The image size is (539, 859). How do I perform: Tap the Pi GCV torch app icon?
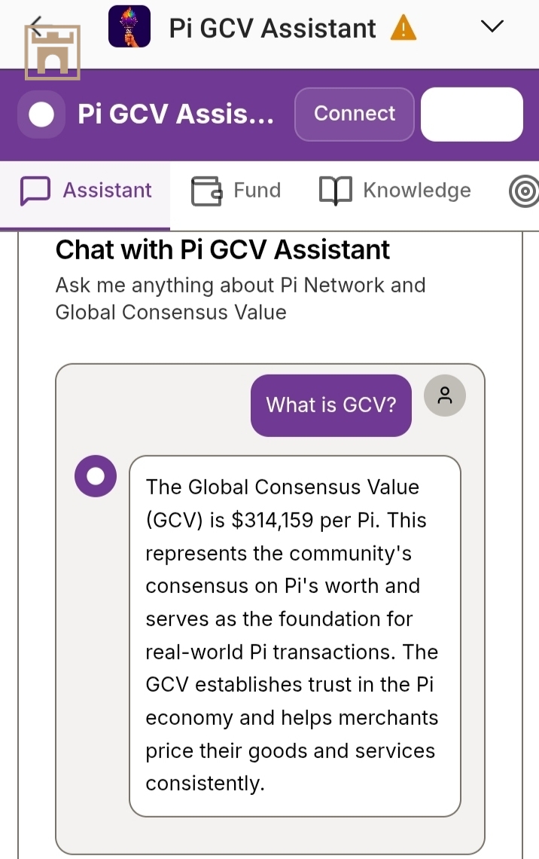coord(129,27)
